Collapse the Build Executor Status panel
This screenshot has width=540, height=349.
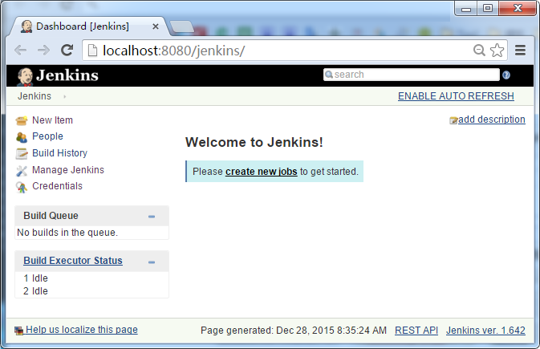click(x=152, y=262)
